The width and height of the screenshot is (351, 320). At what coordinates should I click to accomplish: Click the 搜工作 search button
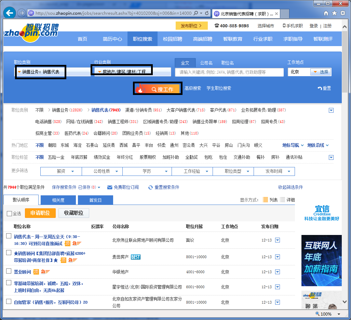pos(158,89)
